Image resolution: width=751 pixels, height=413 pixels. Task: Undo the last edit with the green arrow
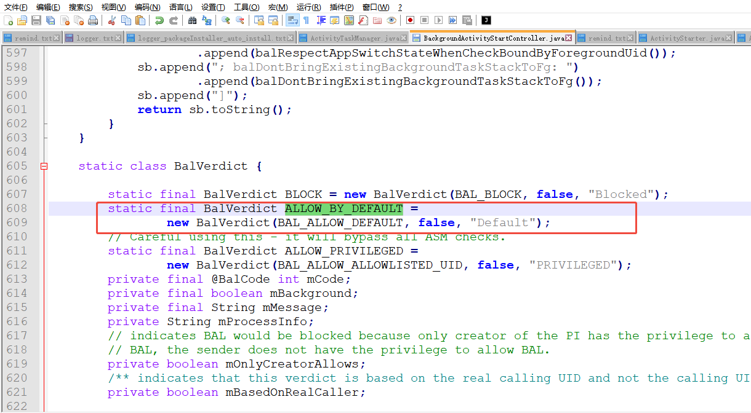[159, 20]
